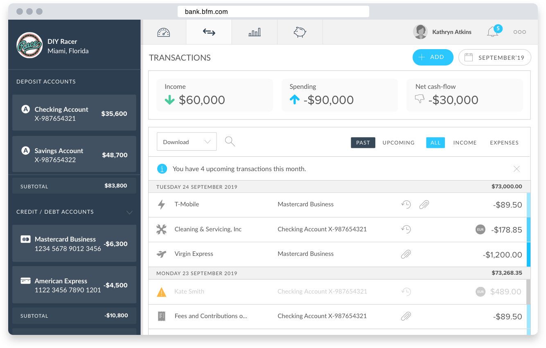This screenshot has width=546, height=348.
Task: Collapse the Credit / Debt Accounts section
Action: point(129,212)
